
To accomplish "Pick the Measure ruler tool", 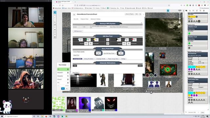I will (55, 25).
